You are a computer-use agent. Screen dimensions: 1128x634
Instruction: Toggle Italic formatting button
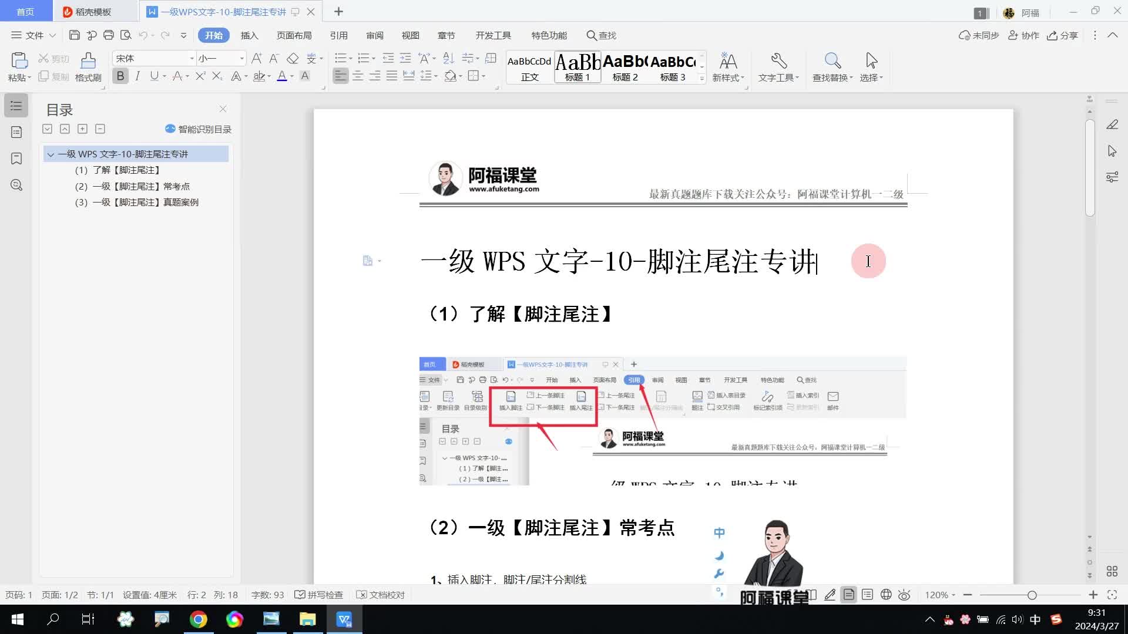(x=137, y=76)
